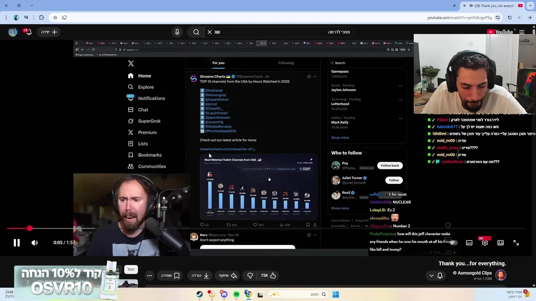The width and height of the screenshot is (536, 301).
Task: Click the streamscharts.com article link in tweet
Action: click(x=228, y=149)
